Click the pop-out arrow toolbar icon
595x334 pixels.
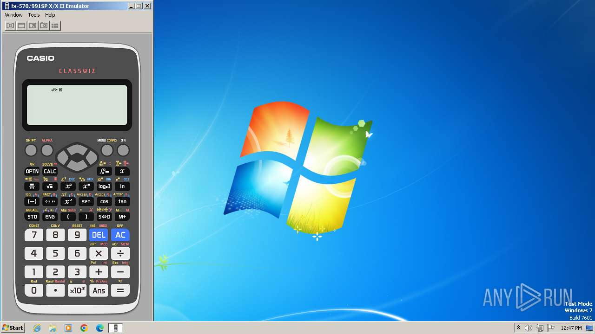pos(33,26)
